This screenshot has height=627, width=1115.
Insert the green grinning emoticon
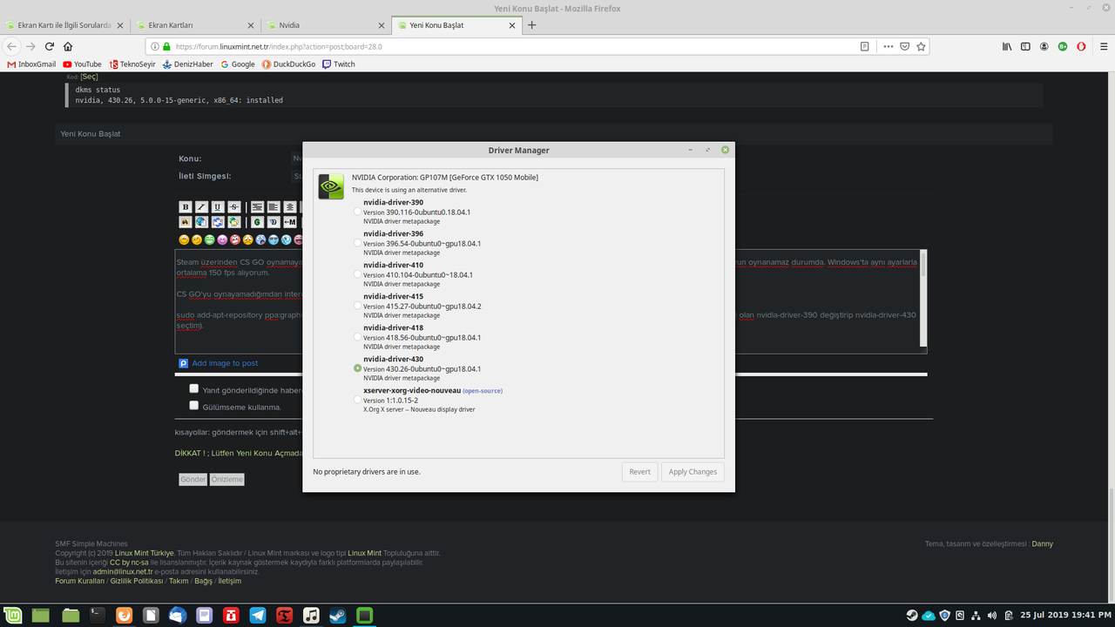(x=210, y=239)
